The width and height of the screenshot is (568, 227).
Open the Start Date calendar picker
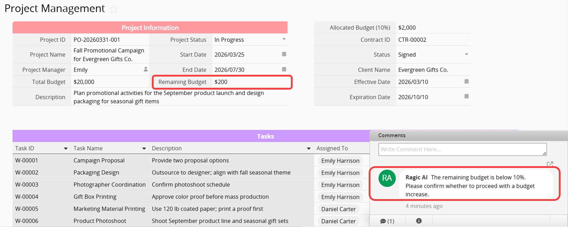(284, 54)
